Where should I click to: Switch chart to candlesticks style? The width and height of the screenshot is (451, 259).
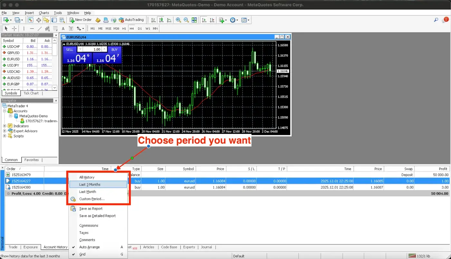(161, 20)
